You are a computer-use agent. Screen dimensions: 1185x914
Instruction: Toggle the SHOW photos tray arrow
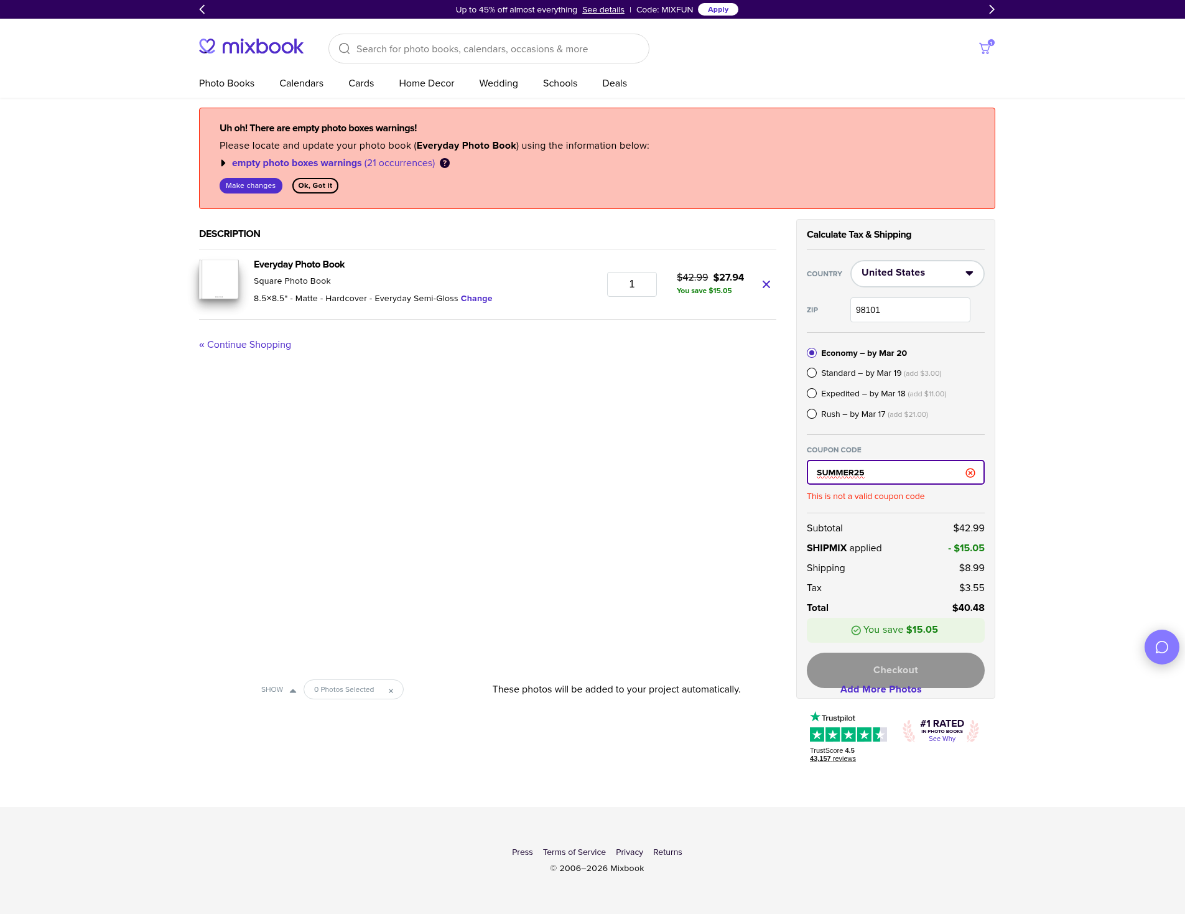pyautogui.click(x=292, y=691)
